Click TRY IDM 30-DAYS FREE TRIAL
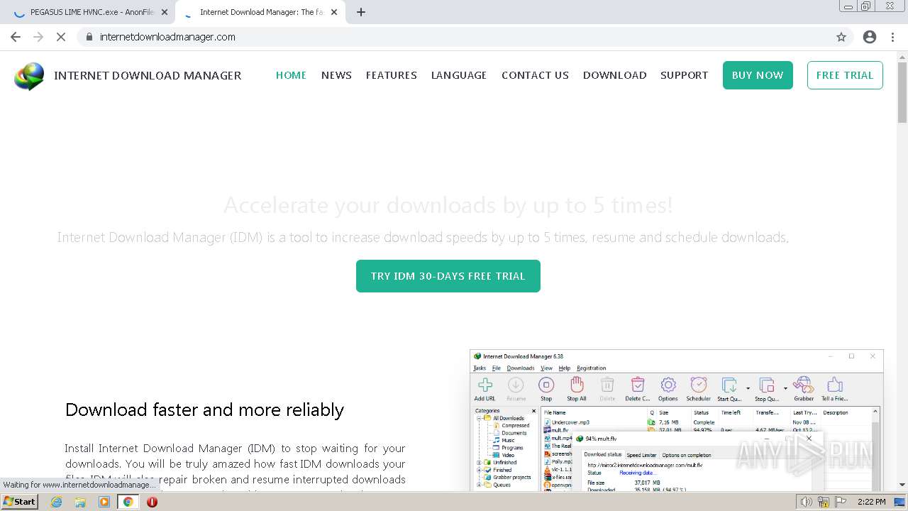The image size is (908, 511). [x=448, y=276]
